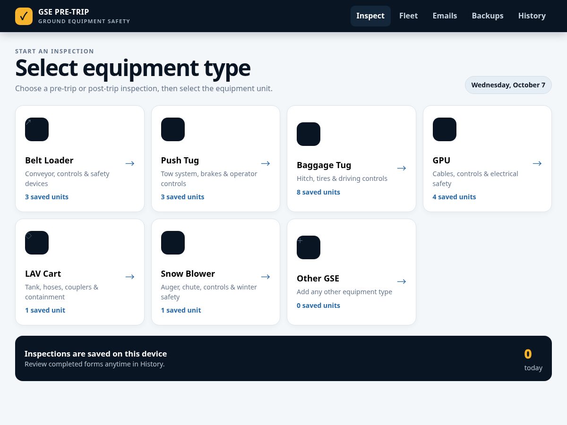Click 'Conveyor, controls & safety devices' description
This screenshot has height=425, width=567.
[x=67, y=178]
